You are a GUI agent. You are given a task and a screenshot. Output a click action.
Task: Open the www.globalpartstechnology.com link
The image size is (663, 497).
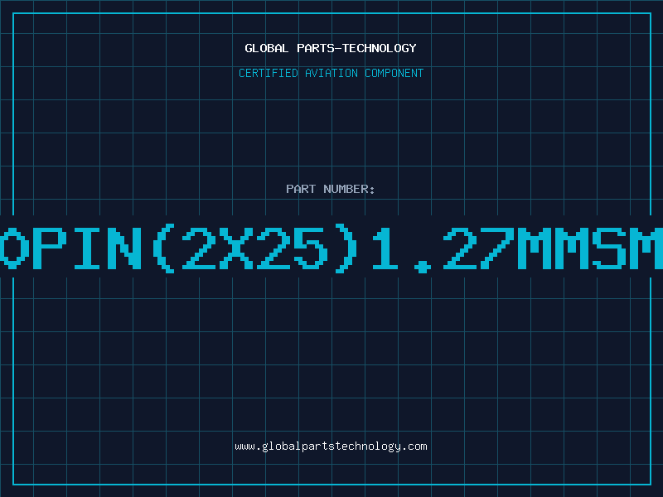pos(331,446)
